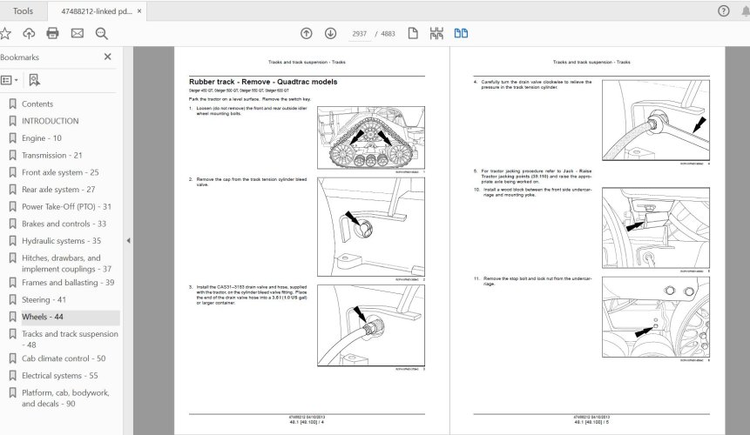Open the Contents bookmark
Viewport: 750px width, 435px height.
click(x=37, y=104)
